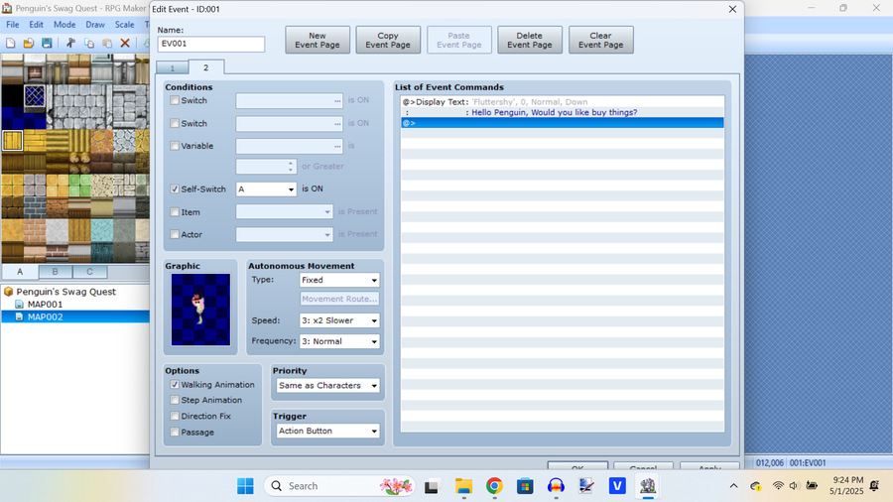Open Microsoft Store from the taskbar
This screenshot has height=502, width=893.
tap(525, 486)
